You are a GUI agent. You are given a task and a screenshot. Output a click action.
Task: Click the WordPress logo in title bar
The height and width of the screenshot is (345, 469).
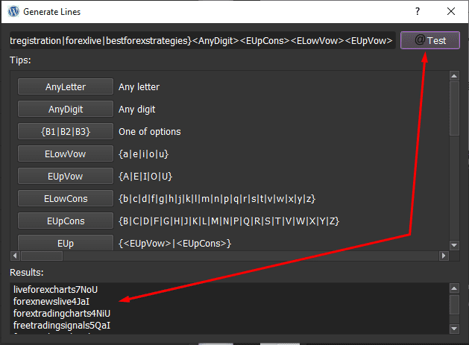[x=13, y=12]
